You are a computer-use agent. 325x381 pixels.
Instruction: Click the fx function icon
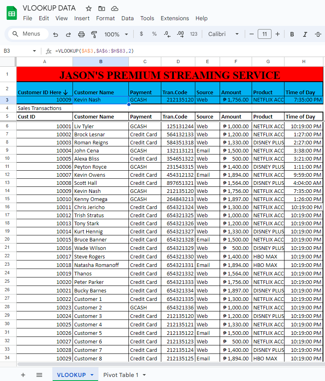point(49,51)
